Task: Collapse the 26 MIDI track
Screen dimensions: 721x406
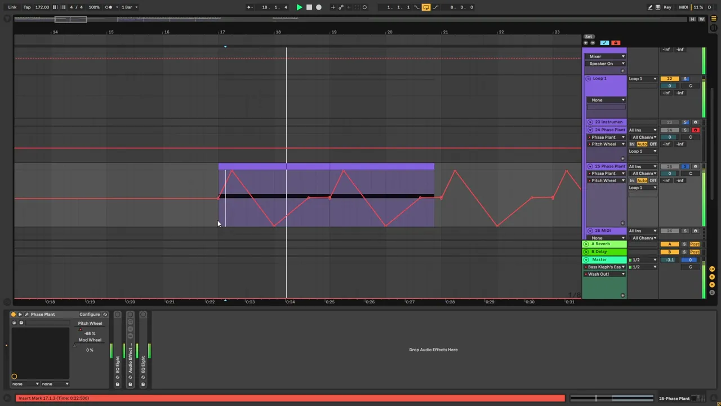Action: (590, 231)
